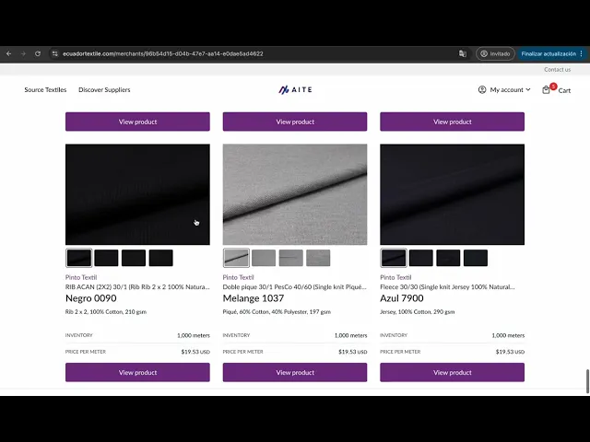Select second thumbnail under Azul 7900 image
The width and height of the screenshot is (590, 442).
(421, 258)
